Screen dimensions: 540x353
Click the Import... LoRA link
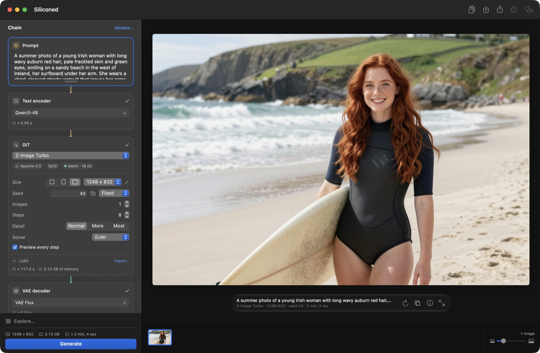pyautogui.click(x=122, y=261)
